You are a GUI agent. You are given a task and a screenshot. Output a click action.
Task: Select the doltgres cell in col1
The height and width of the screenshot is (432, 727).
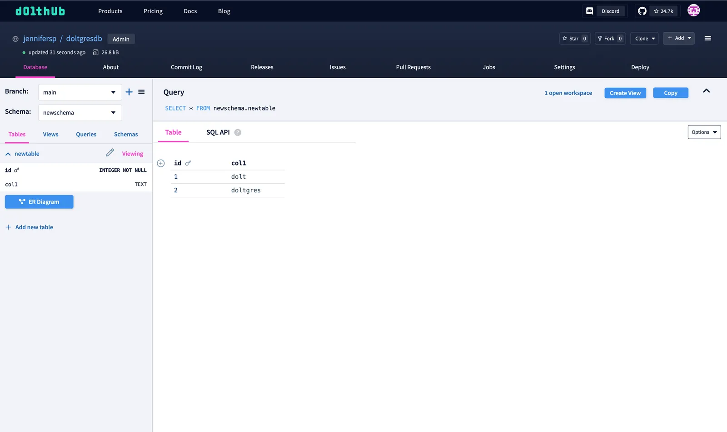pos(246,190)
